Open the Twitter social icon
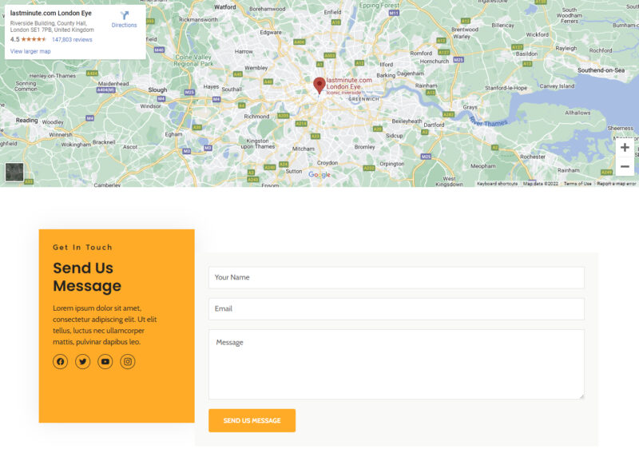639x465 pixels. pyautogui.click(x=82, y=362)
